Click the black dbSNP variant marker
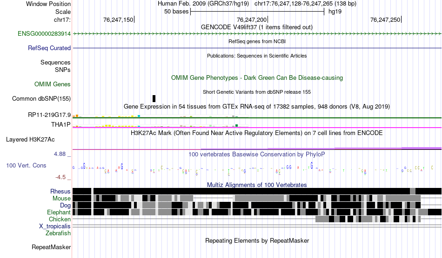The height and width of the screenshot is (258, 442). [154, 99]
